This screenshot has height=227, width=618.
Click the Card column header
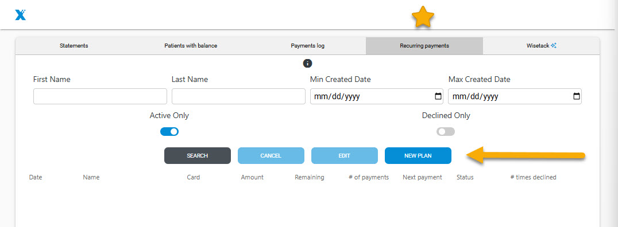point(193,178)
